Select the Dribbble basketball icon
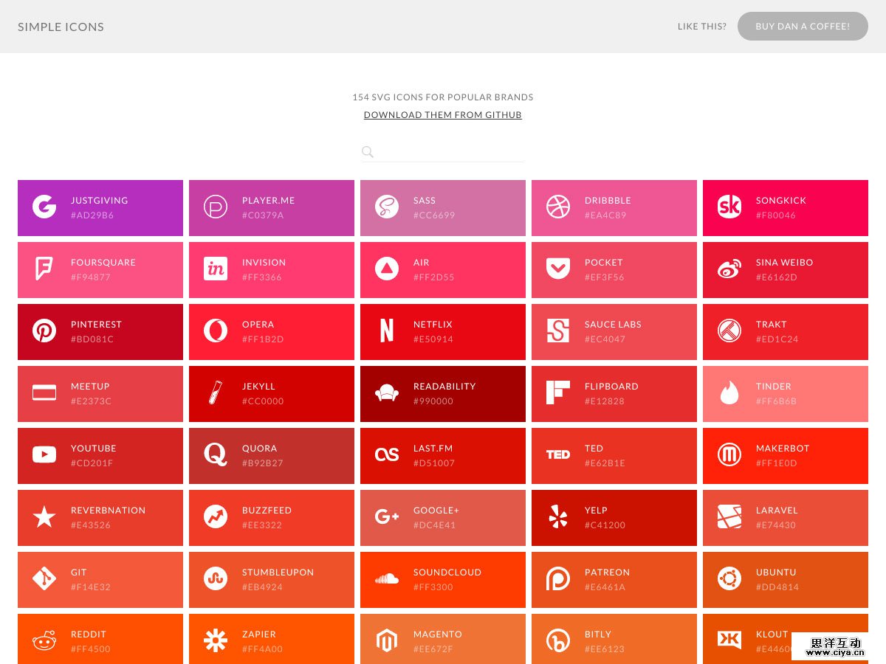The height and width of the screenshot is (664, 886). coord(558,207)
